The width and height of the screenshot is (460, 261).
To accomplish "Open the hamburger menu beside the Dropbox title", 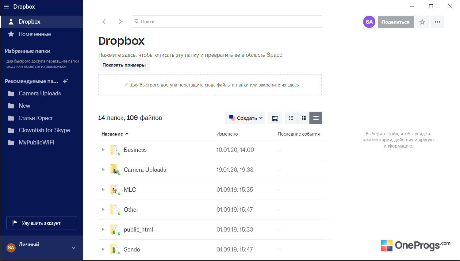I will tap(6, 6).
